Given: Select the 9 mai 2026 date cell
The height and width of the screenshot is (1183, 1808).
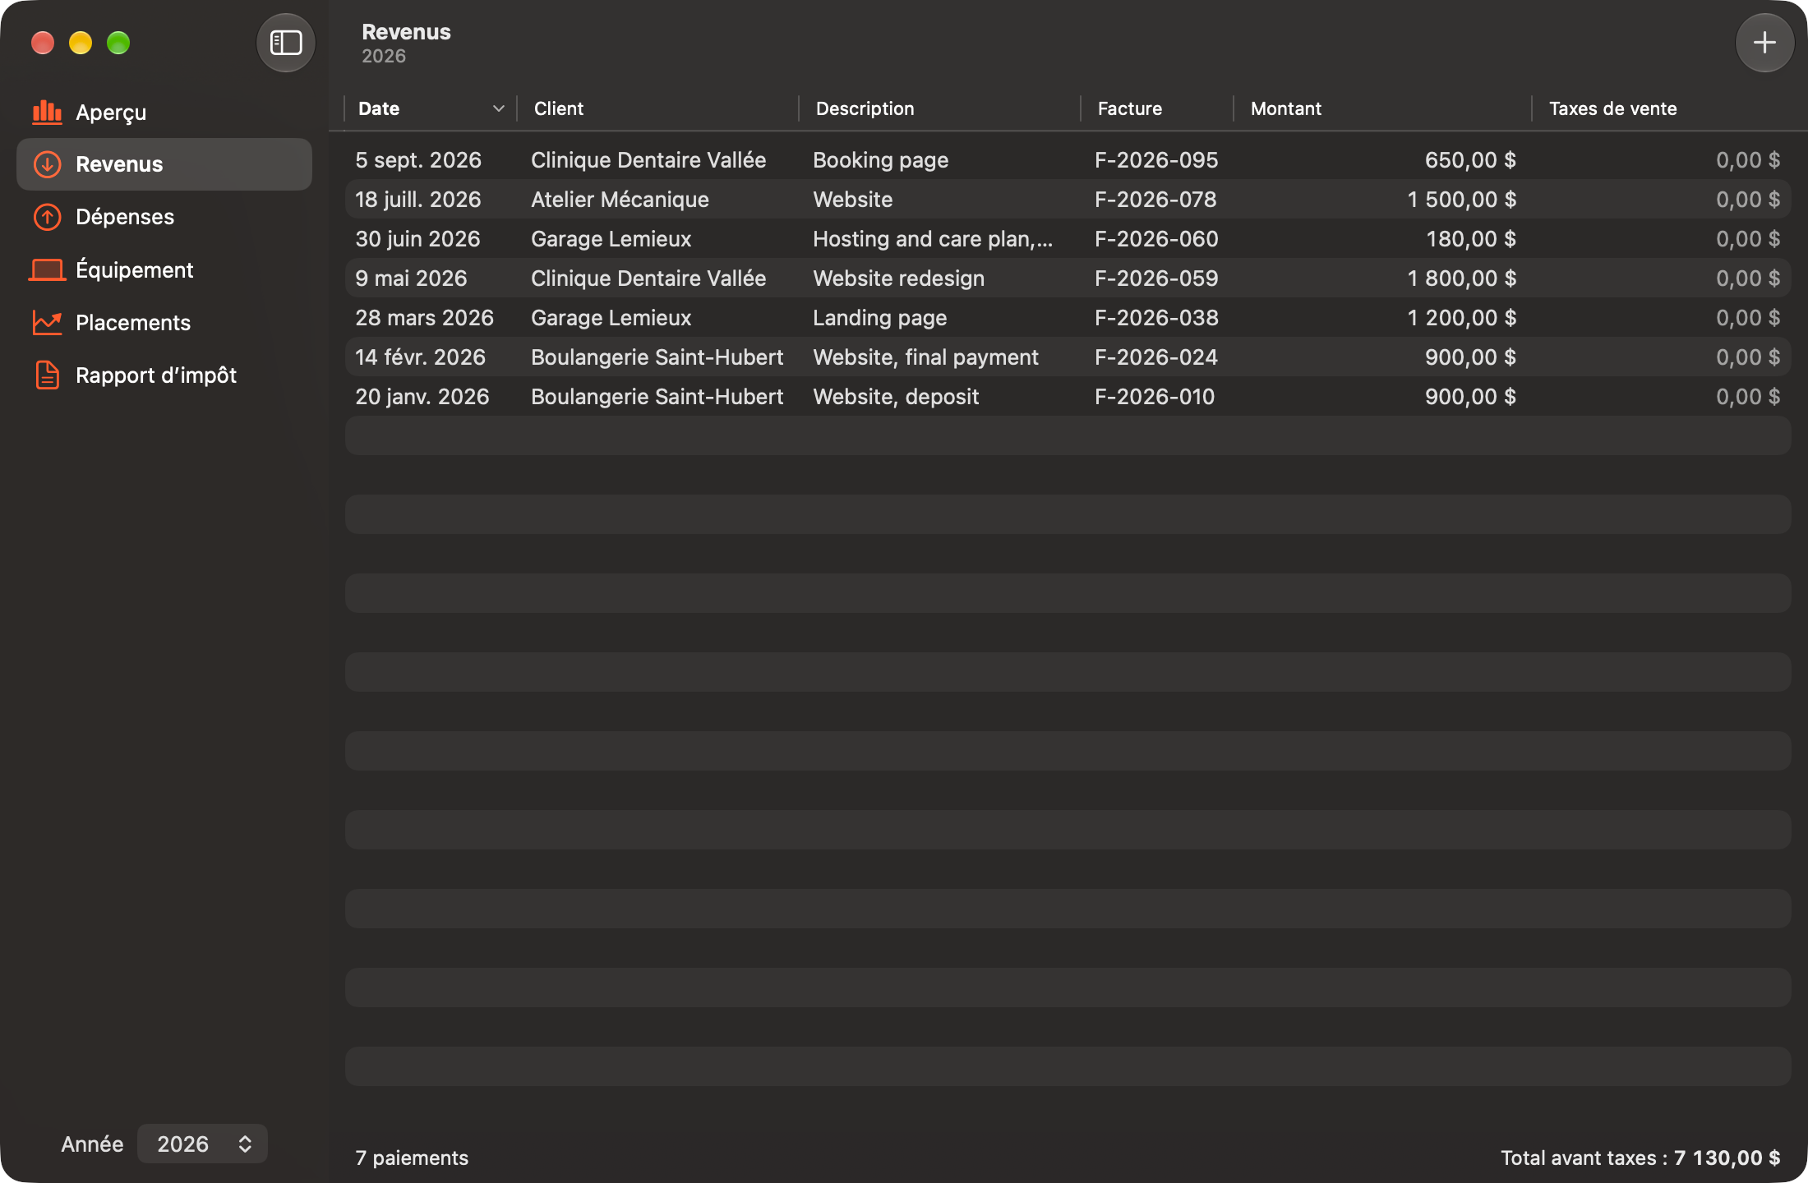Looking at the screenshot, I should [411, 278].
